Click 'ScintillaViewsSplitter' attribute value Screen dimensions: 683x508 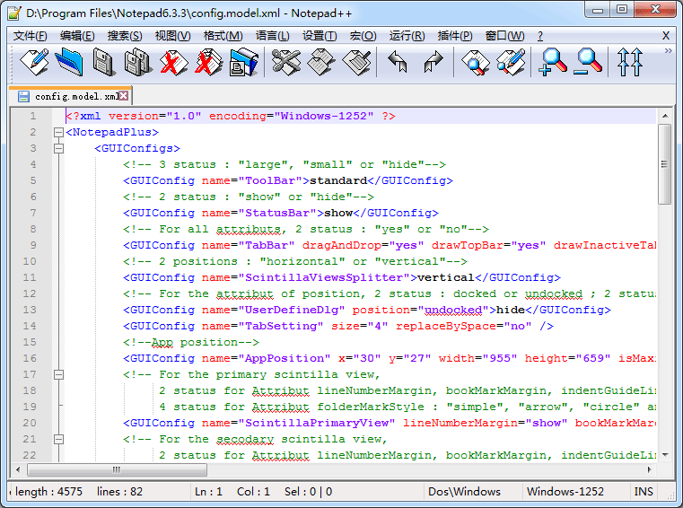pyautogui.click(x=324, y=277)
